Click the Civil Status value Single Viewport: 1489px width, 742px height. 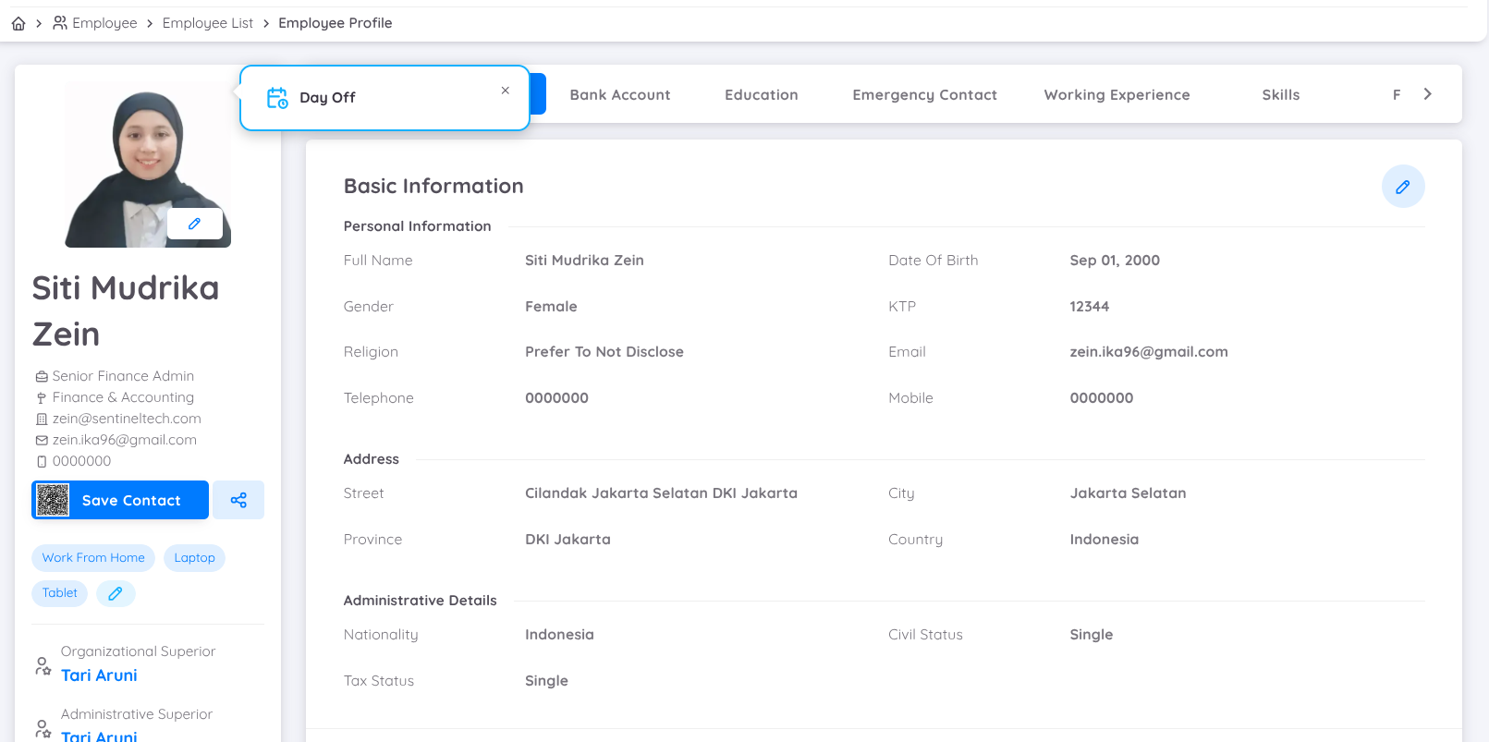(x=1092, y=635)
